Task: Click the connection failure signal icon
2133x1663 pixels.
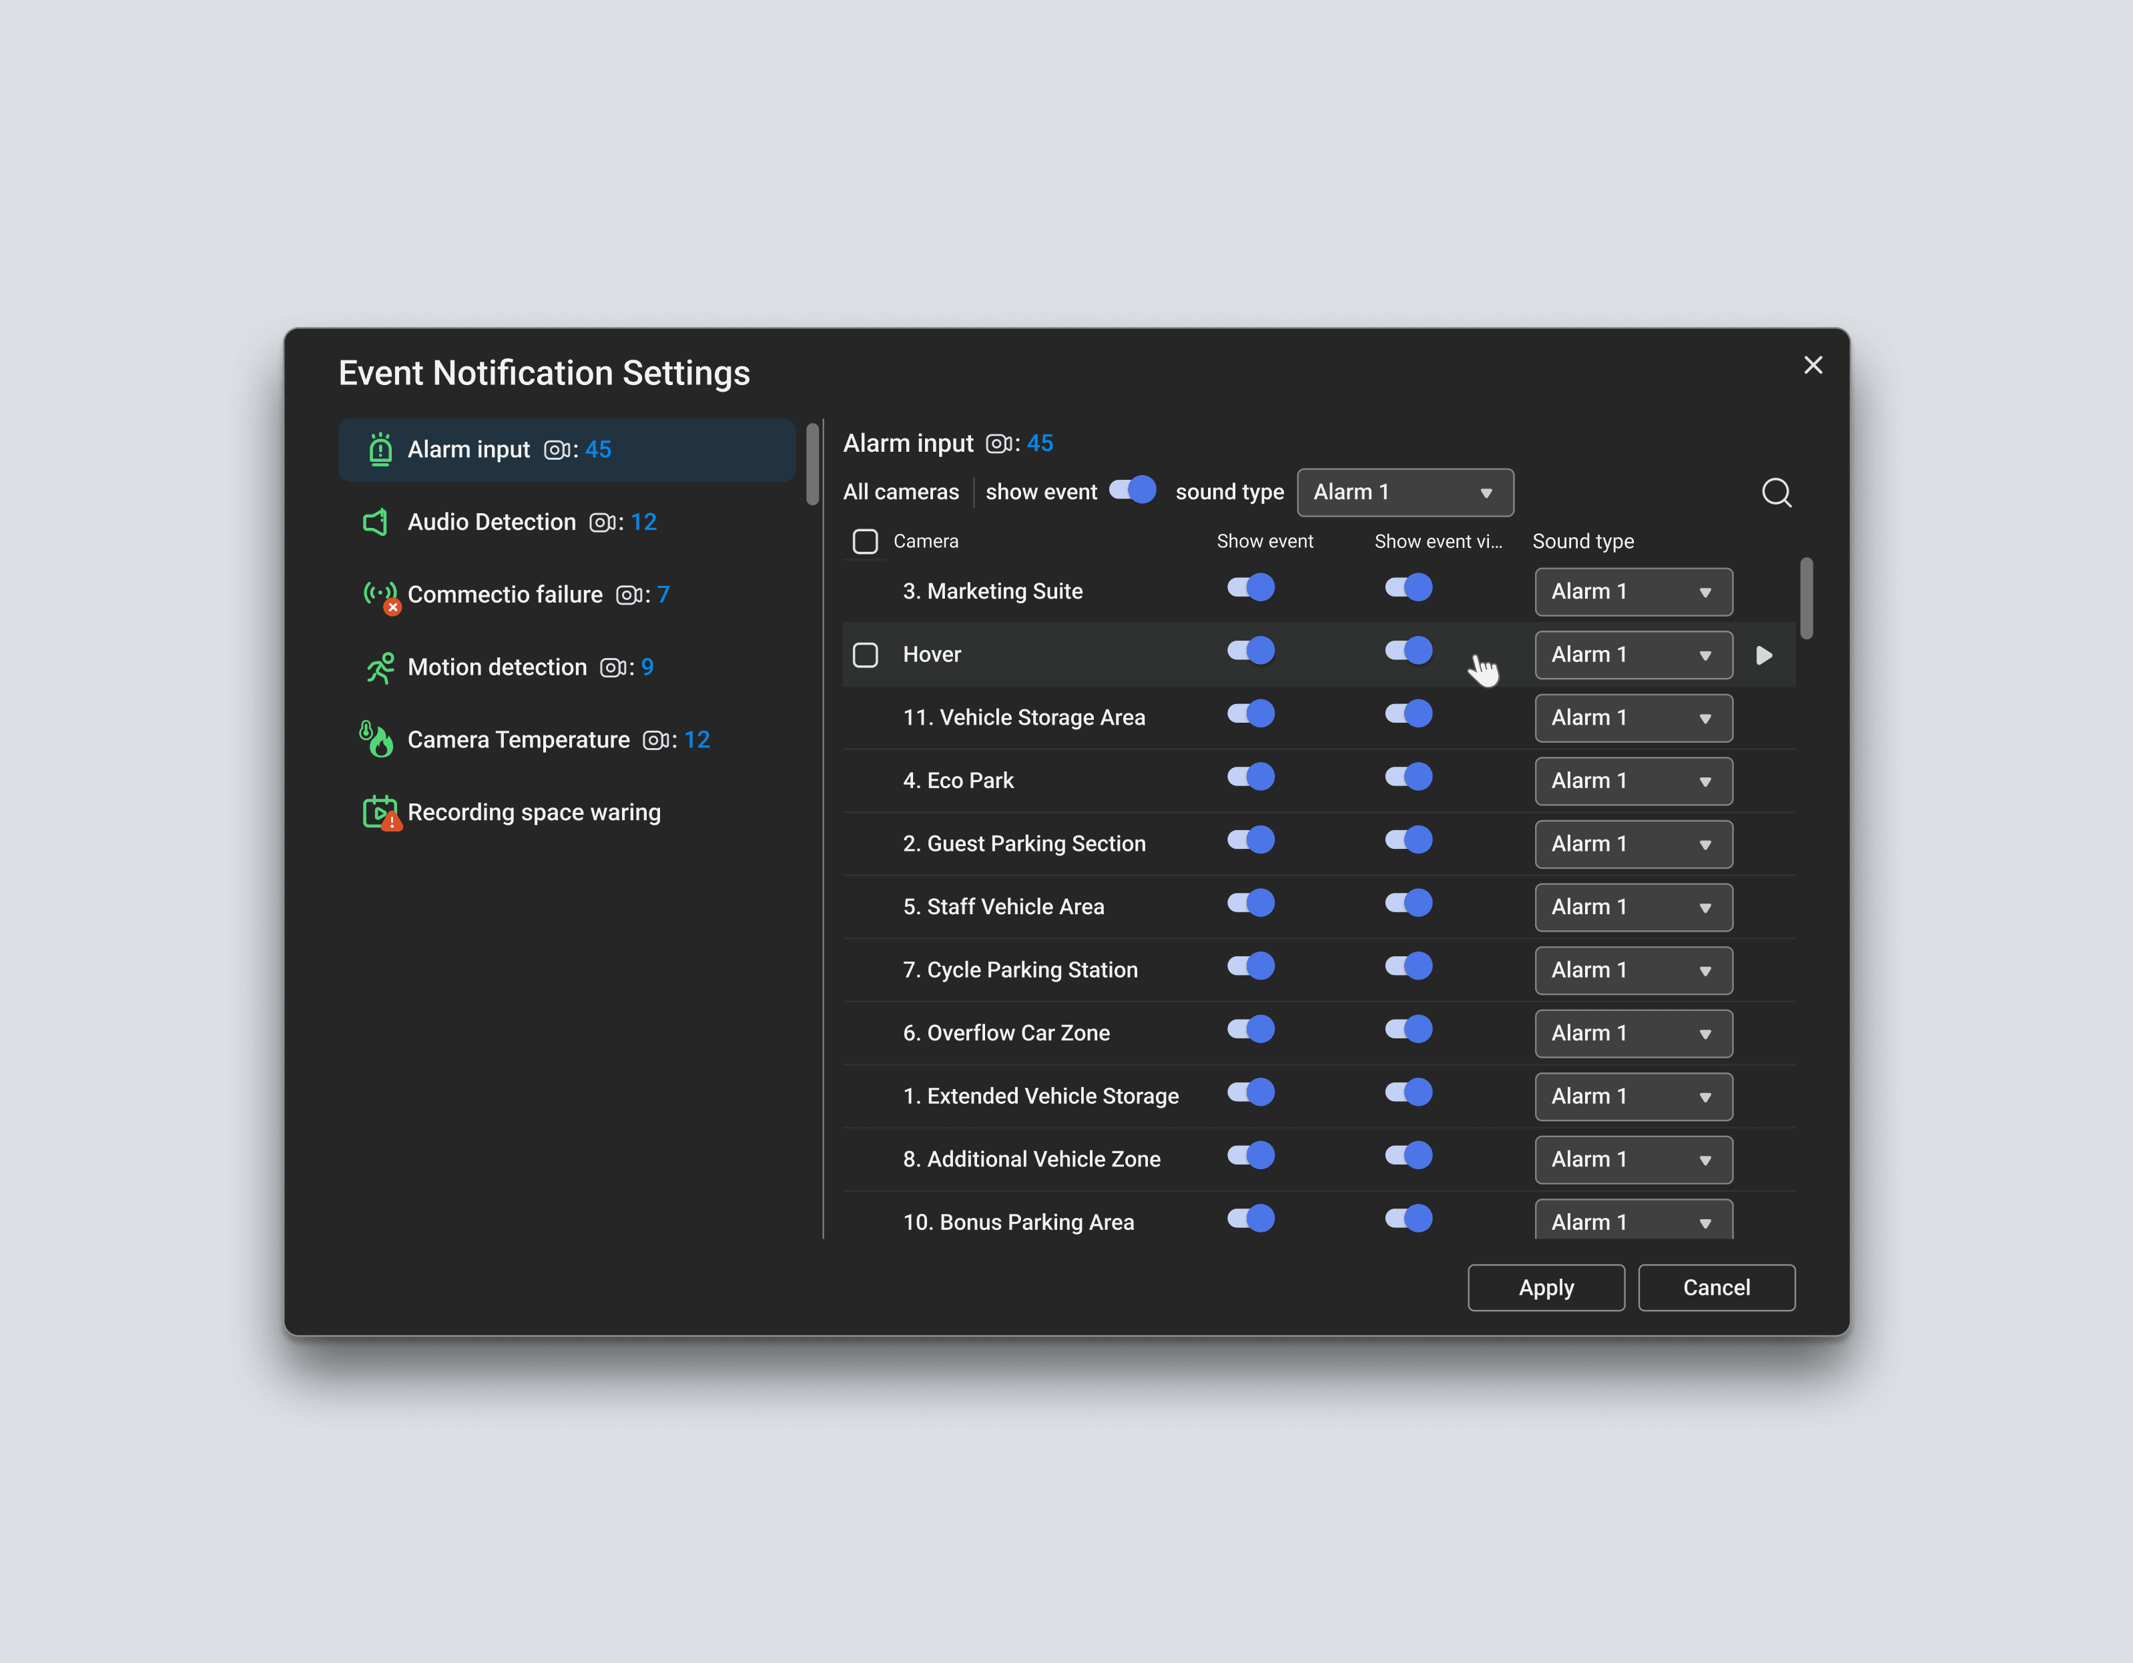Action: point(380,595)
